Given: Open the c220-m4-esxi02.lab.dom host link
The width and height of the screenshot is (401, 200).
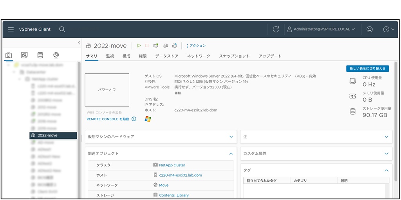Looking at the screenshot, I should [x=180, y=175].
